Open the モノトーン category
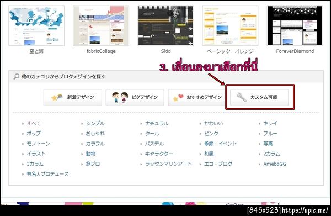The image size is (331, 216). [39, 144]
